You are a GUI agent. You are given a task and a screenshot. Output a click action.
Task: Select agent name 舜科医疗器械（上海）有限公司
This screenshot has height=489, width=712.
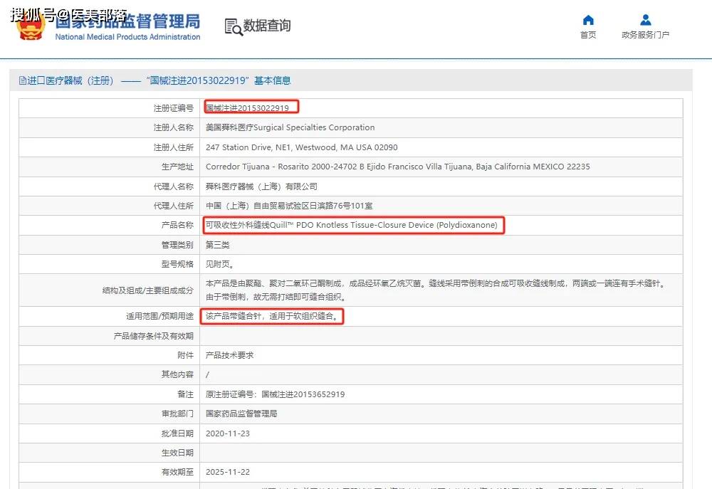pos(261,186)
